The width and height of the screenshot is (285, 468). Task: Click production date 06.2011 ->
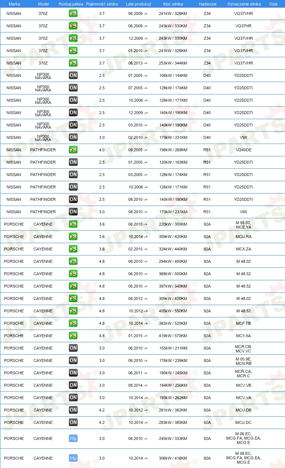138,373
